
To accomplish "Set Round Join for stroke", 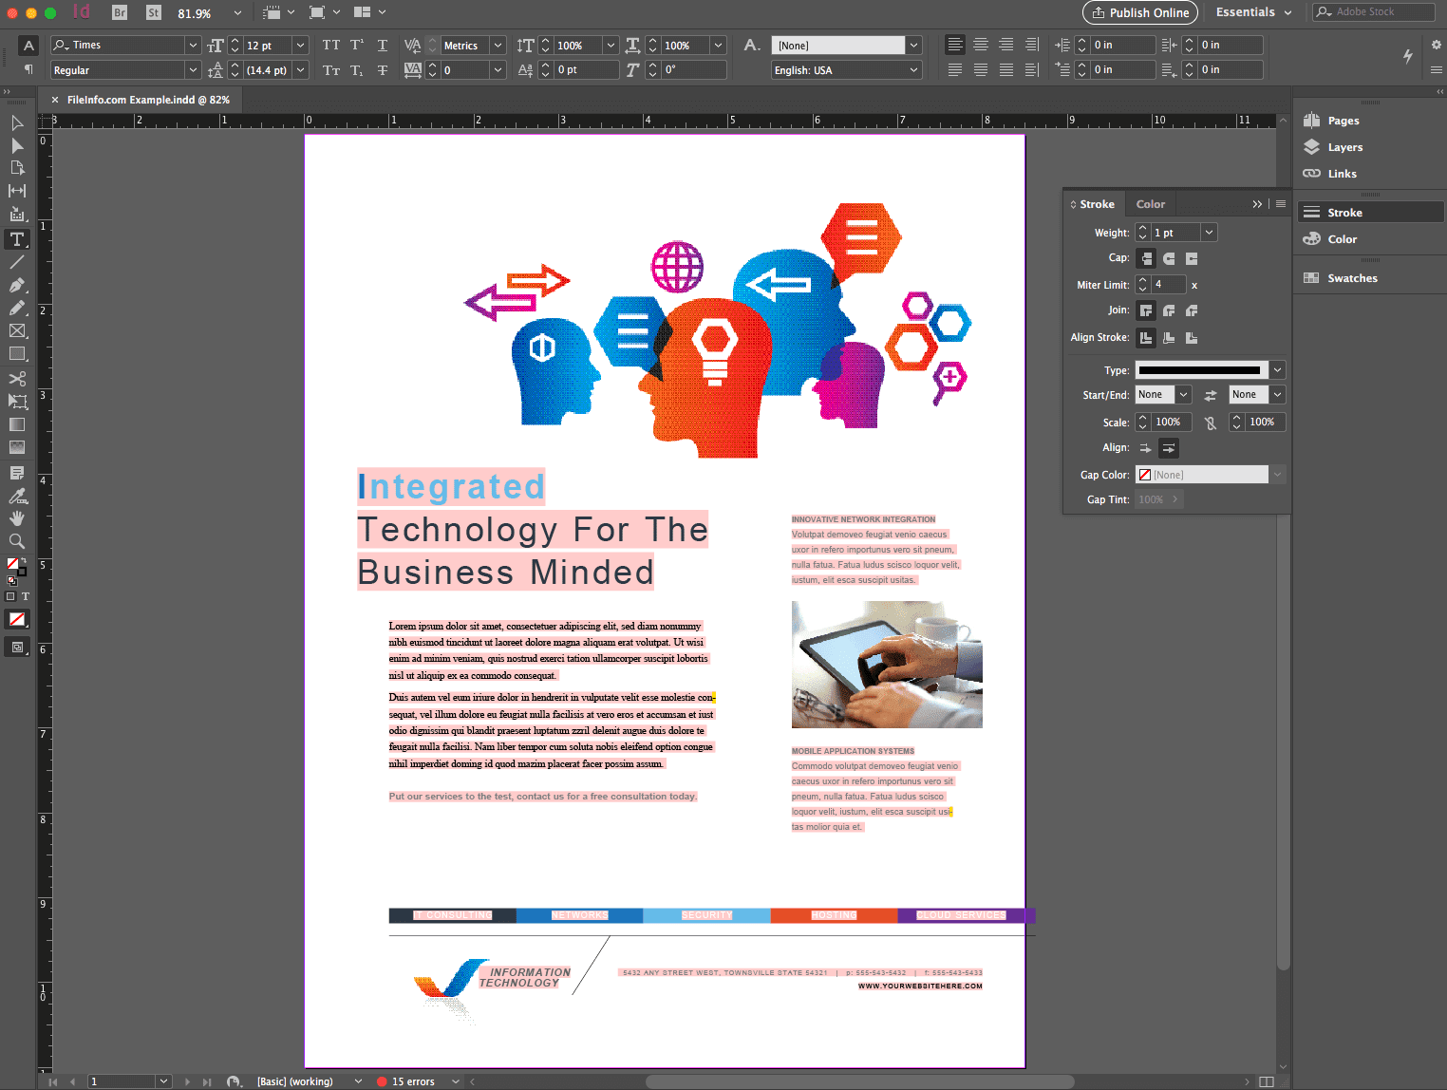I will [x=1169, y=310].
